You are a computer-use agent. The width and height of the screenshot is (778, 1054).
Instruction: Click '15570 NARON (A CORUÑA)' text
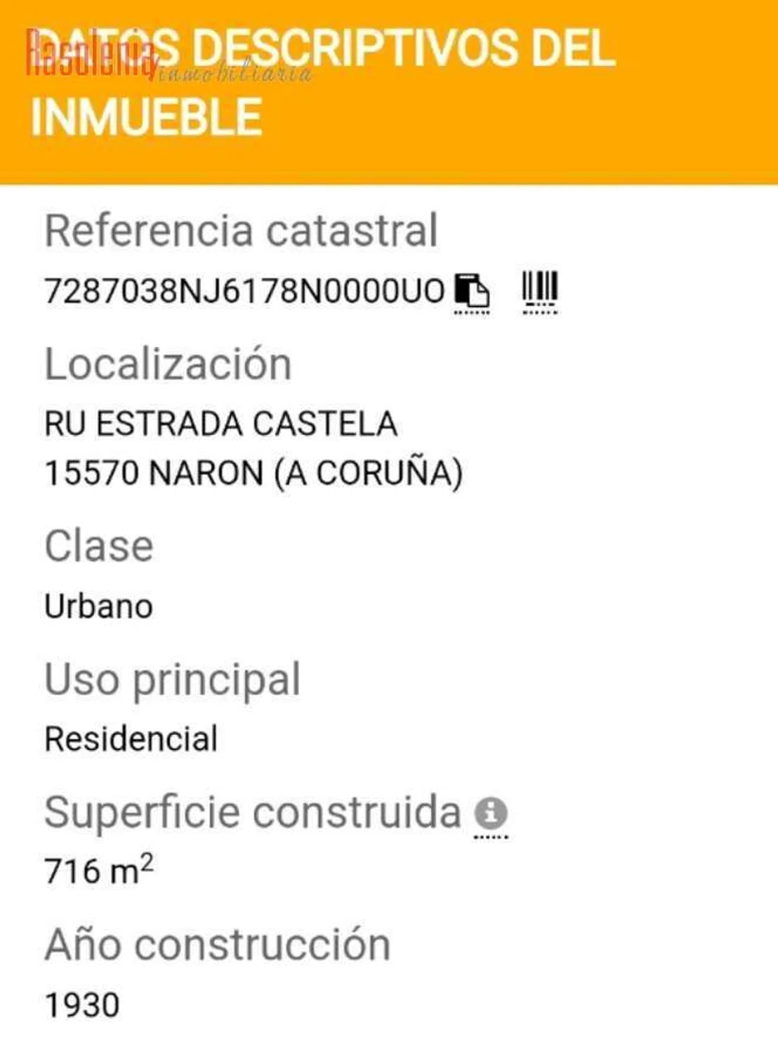[253, 473]
